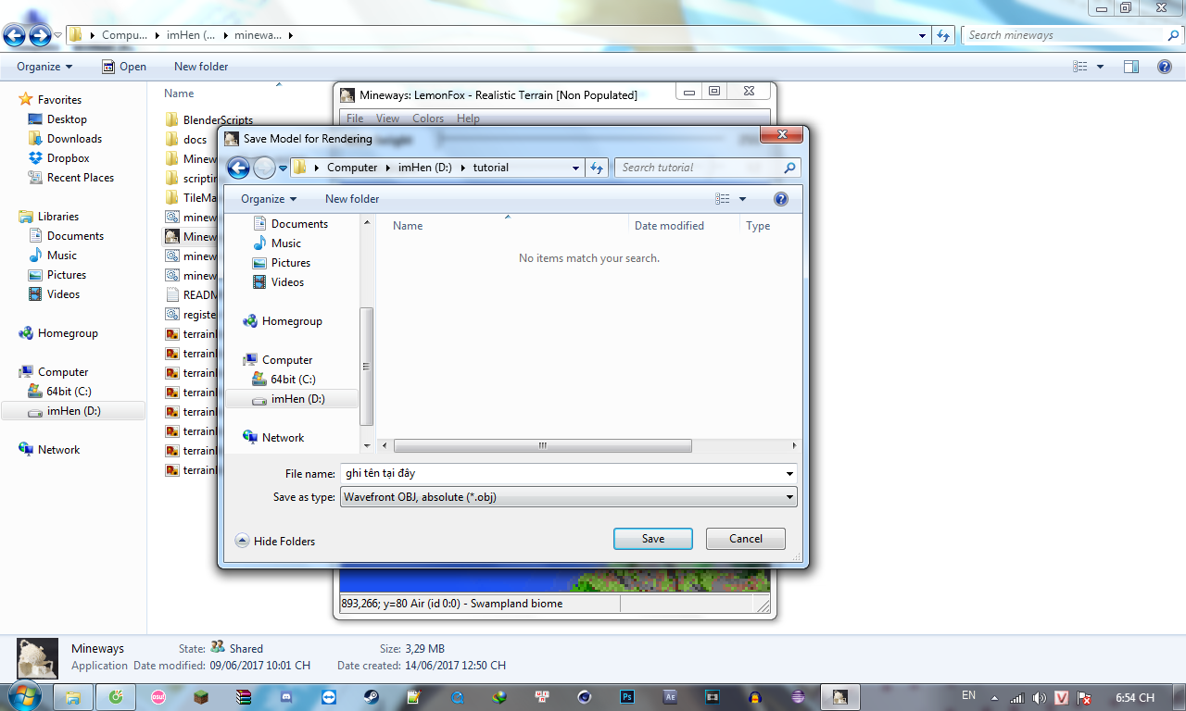Image resolution: width=1186 pixels, height=711 pixels.
Task: Click the File name text field
Action: point(561,474)
